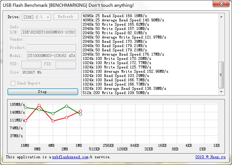The height and width of the screenshot is (165, 232).
Task: Select log line '2048k:50 Average Write Speed:121.97MB/s'
Action: click(124, 37)
